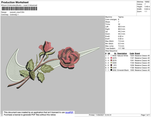Image resolution: width=151 pixels, height=117 pixels.
Task: Select the olive swatch for code 1156
Action: point(111,68)
